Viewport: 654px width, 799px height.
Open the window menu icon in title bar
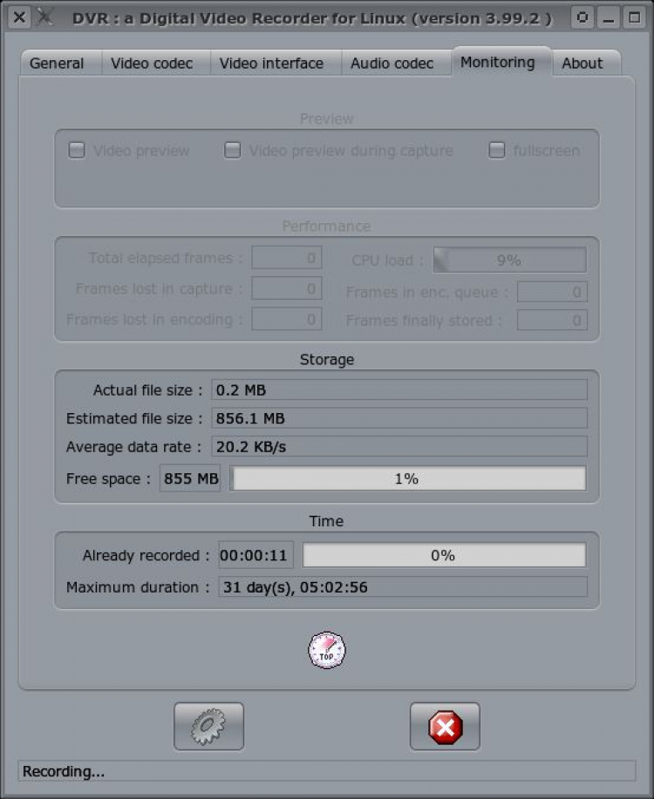[x=44, y=17]
